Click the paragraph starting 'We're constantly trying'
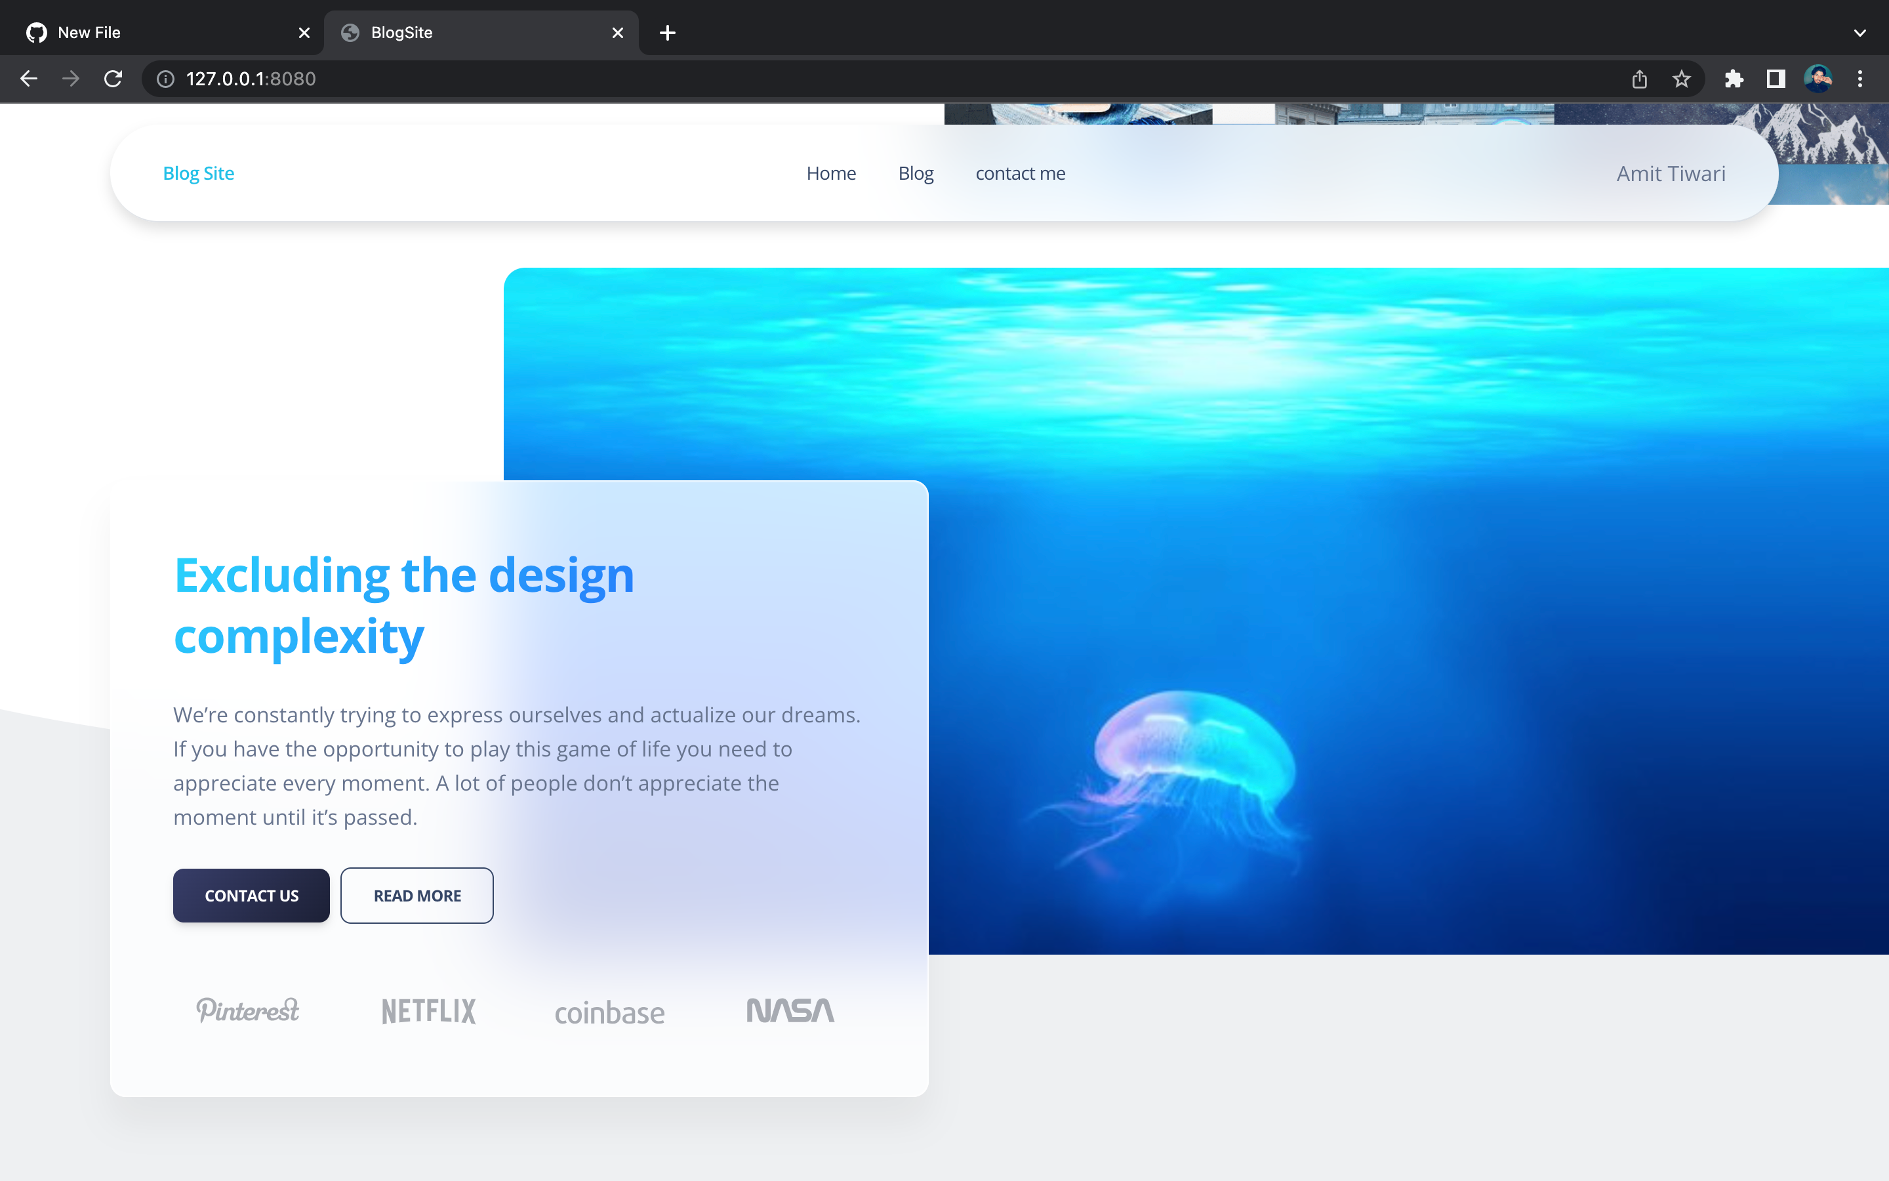 [x=517, y=766]
